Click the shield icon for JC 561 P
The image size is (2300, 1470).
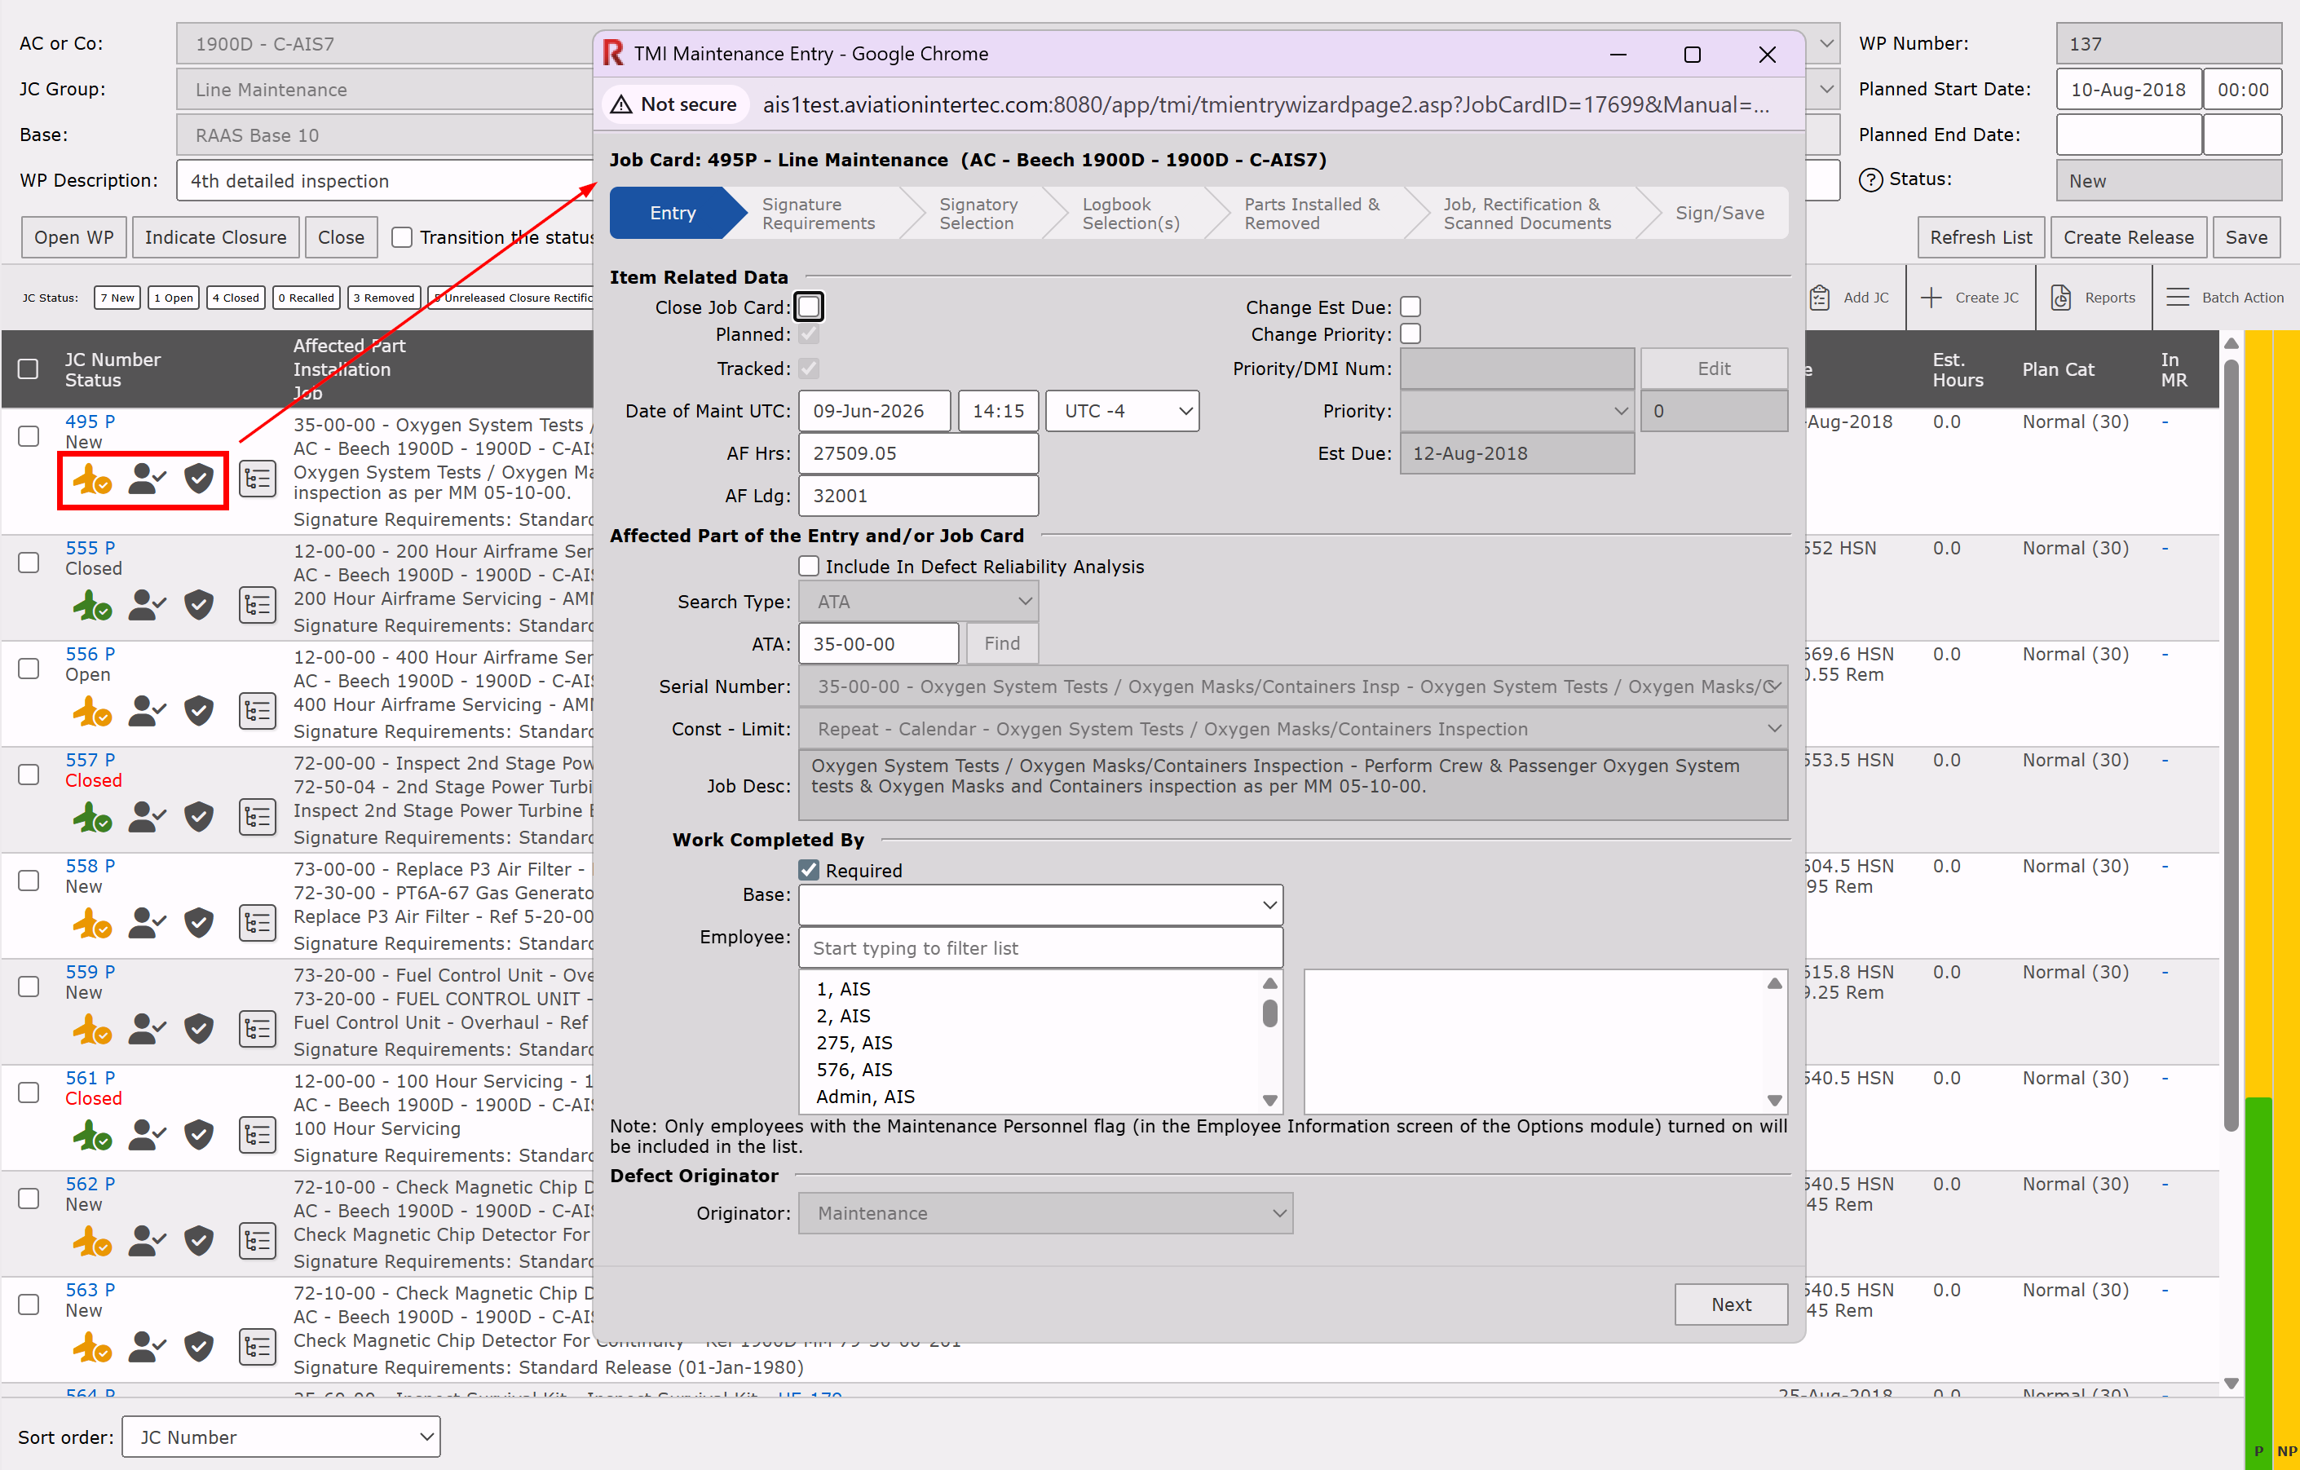(199, 1135)
